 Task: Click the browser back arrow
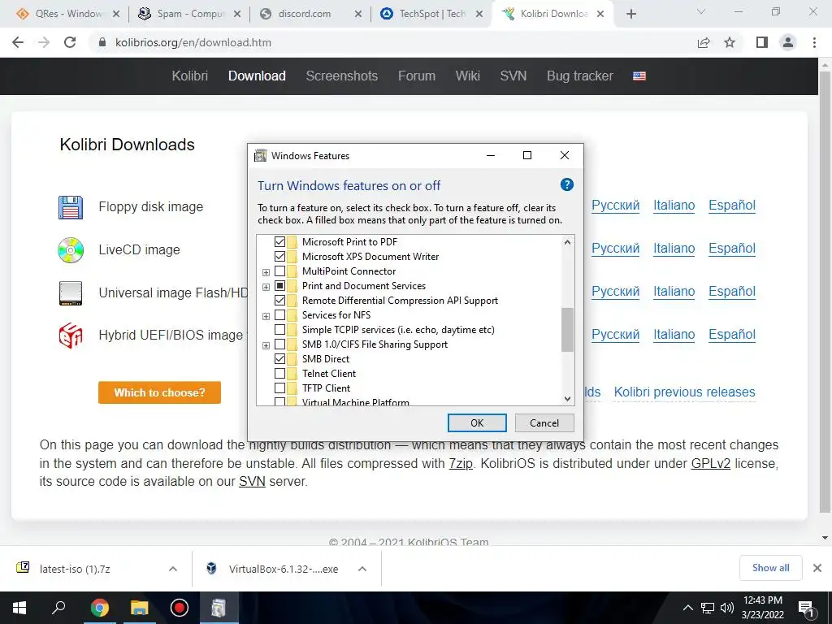[x=18, y=42]
